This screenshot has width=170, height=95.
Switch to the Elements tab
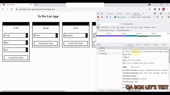click(x=110, y=13)
